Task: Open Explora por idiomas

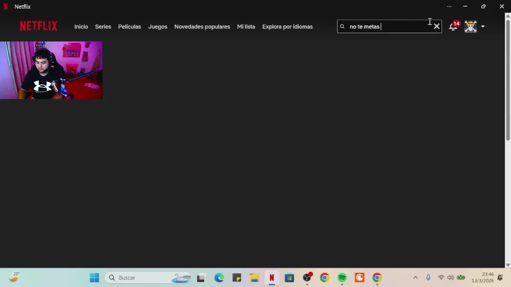Action: [287, 27]
